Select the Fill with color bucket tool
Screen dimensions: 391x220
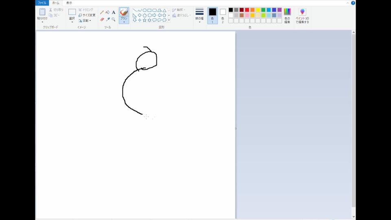pos(108,12)
